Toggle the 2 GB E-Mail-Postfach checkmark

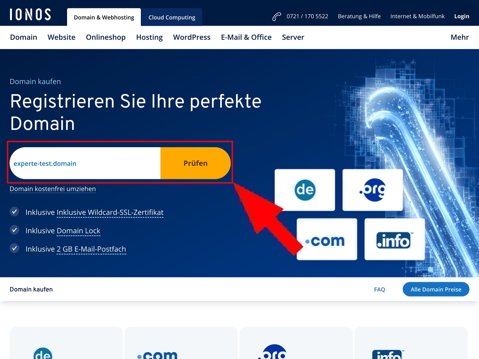(x=14, y=249)
